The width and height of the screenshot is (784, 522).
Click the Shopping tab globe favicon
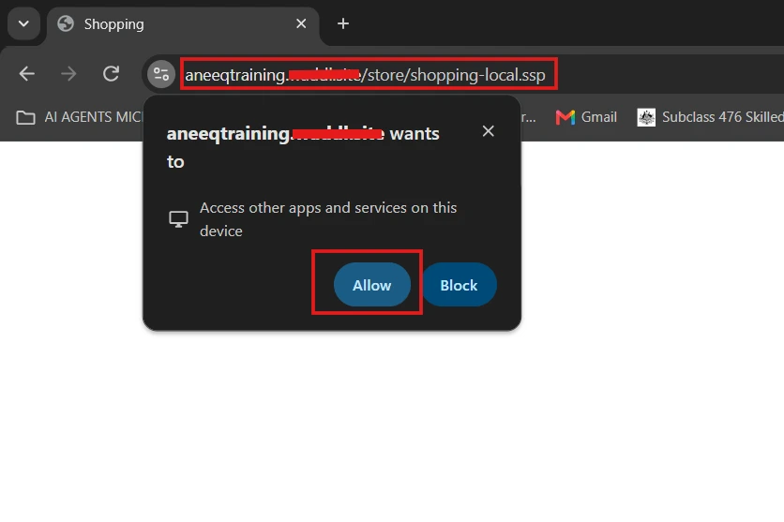(x=66, y=23)
